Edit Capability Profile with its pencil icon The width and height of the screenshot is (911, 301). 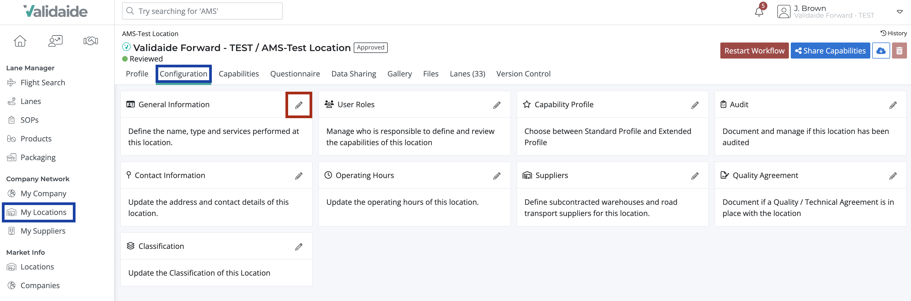point(695,105)
